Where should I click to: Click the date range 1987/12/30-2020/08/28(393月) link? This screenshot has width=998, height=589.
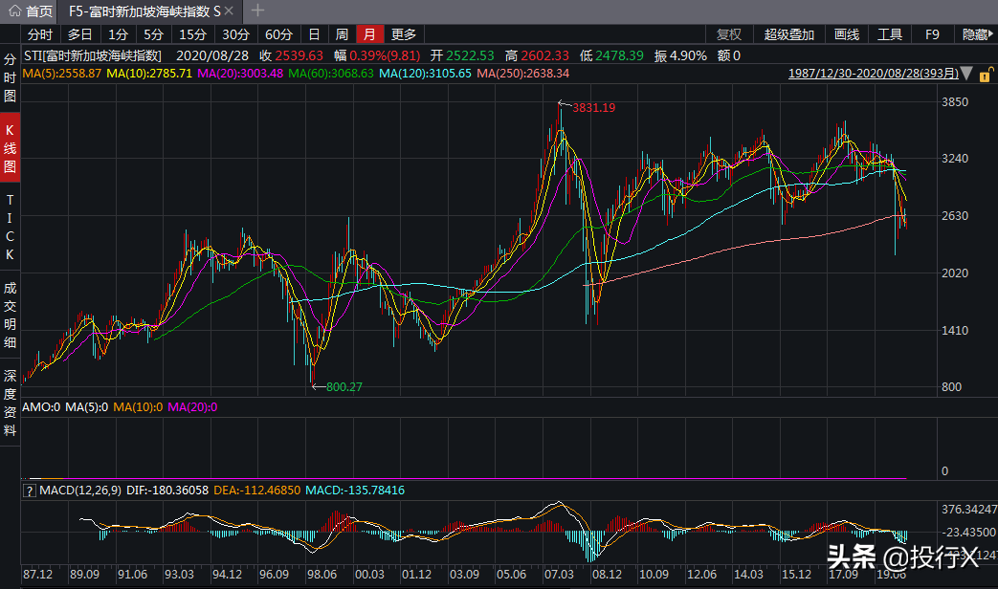(874, 74)
